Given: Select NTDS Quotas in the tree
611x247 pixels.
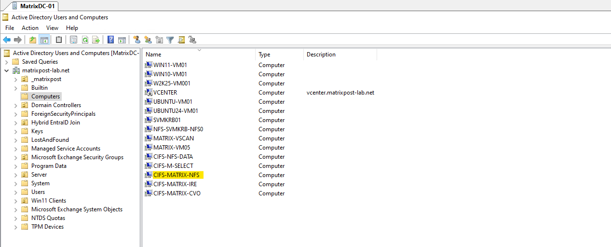Looking at the screenshot, I should pyautogui.click(x=48, y=218).
